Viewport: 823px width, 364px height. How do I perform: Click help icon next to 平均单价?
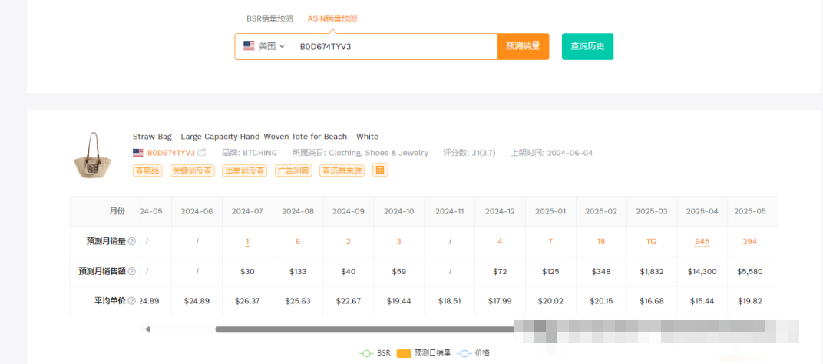coord(132,301)
